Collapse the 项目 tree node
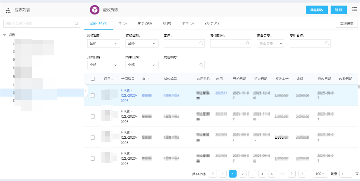 pos(5,35)
